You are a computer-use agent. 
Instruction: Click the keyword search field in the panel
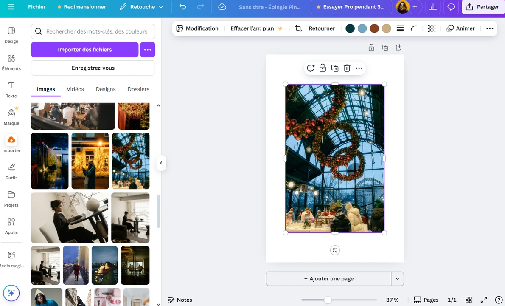click(x=93, y=31)
